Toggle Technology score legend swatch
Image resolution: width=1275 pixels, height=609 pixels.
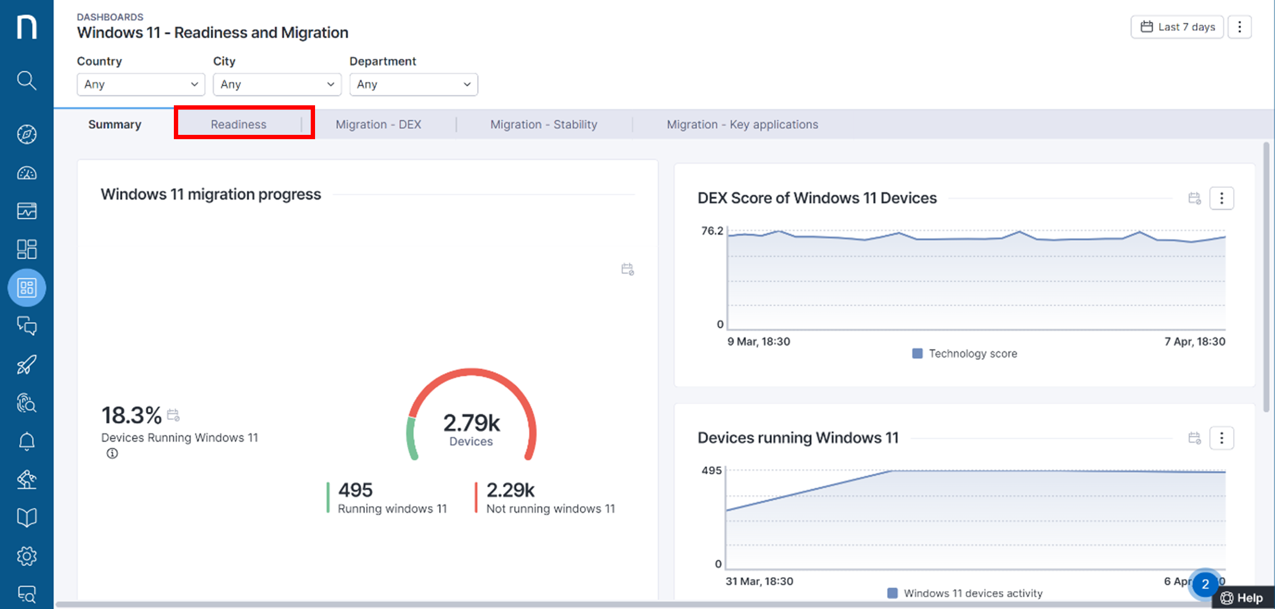[917, 353]
